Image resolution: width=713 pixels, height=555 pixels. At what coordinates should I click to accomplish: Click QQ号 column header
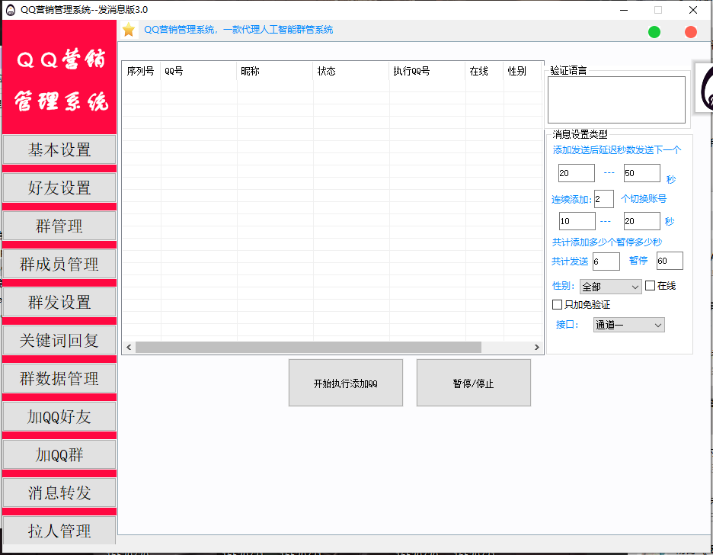(199, 71)
